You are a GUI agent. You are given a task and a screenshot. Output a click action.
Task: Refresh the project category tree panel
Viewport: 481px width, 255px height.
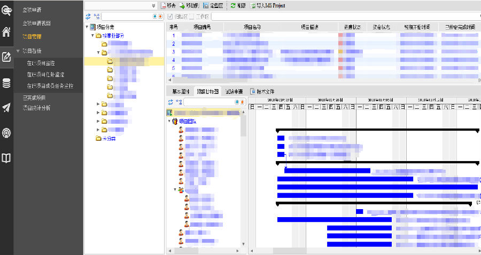pos(88,17)
